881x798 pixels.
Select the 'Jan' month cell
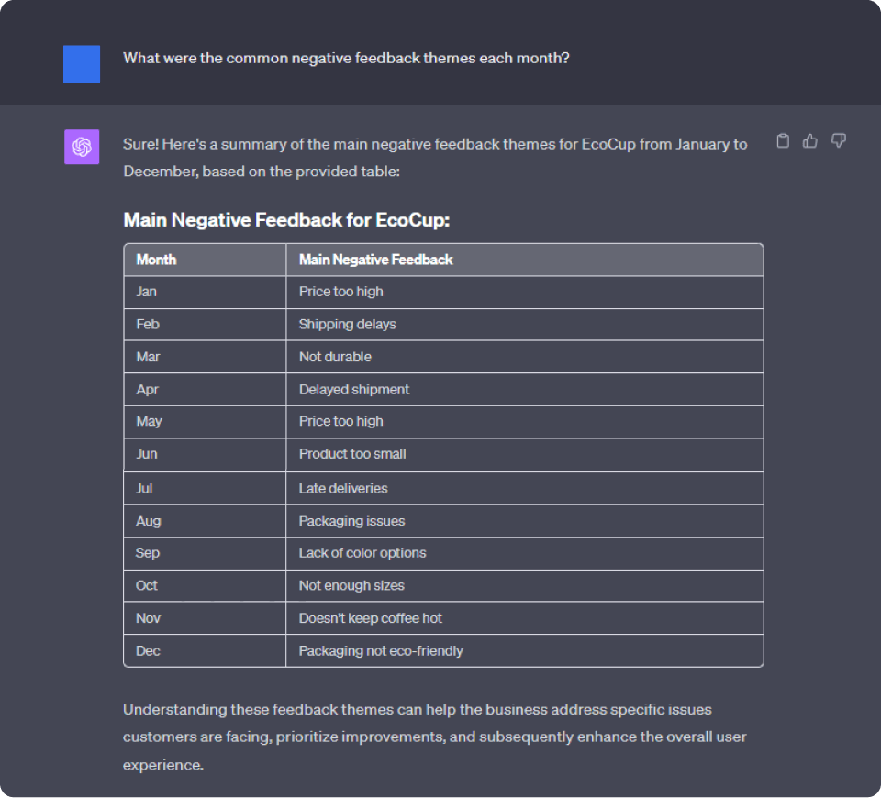pos(205,292)
